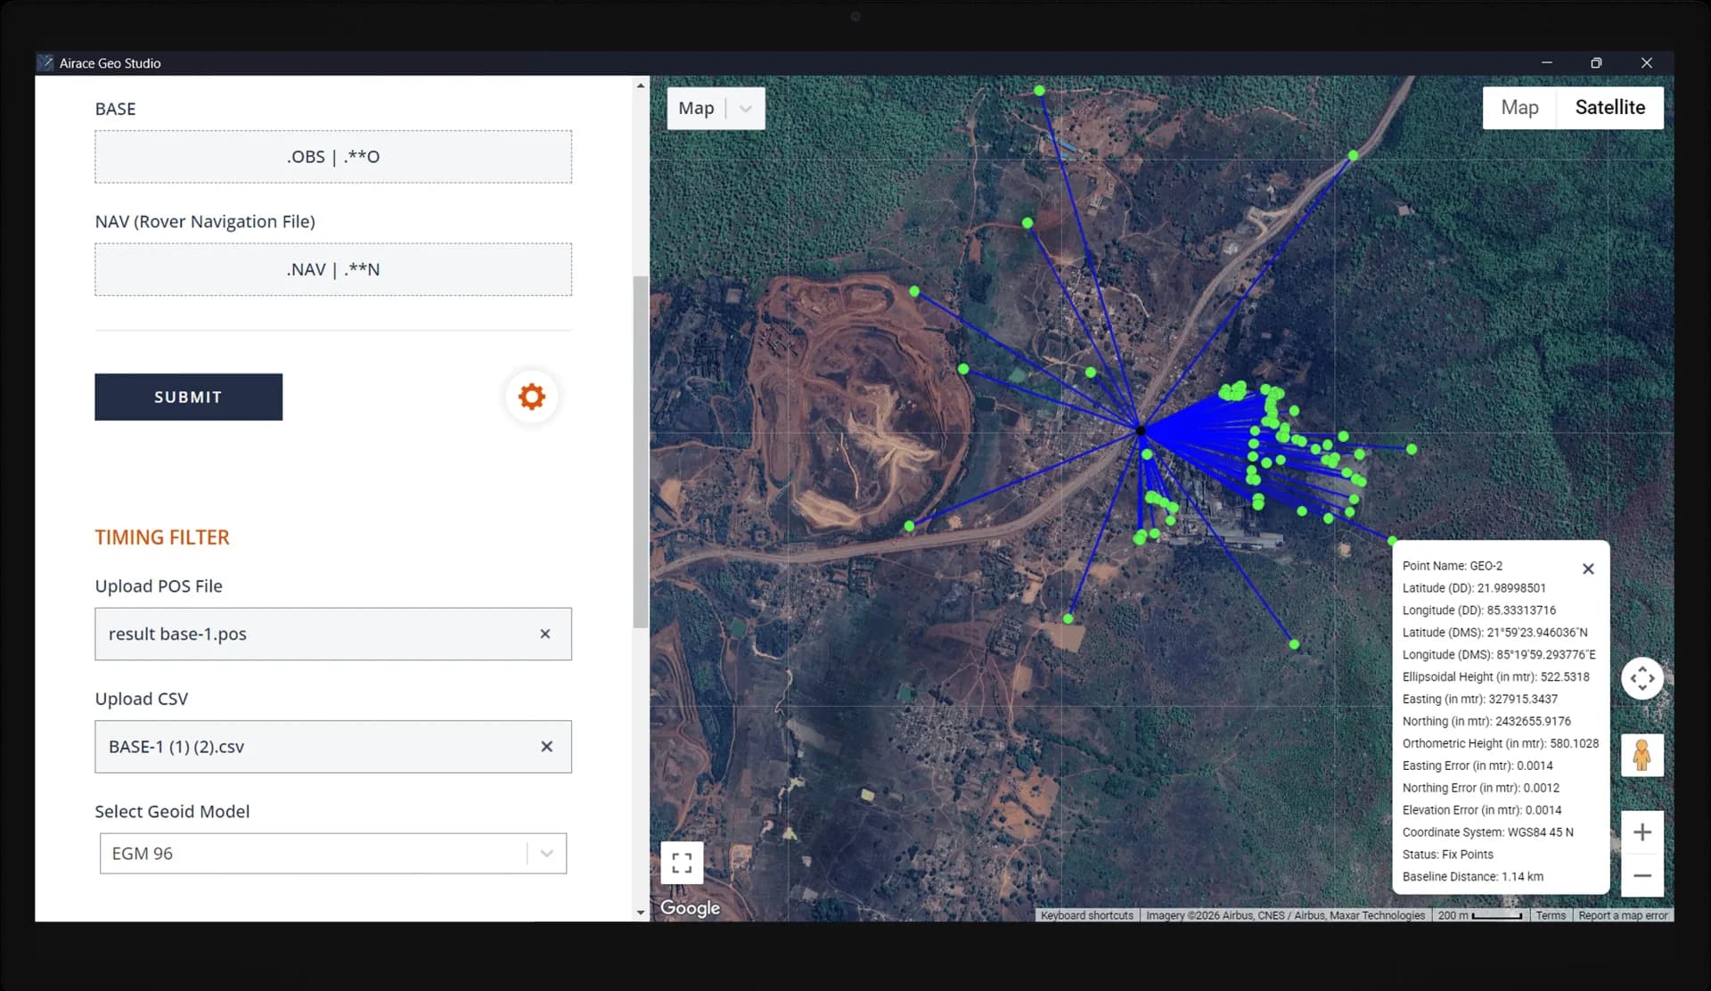Click the 'Orthometric Height (in mtr): 580.1028' line
Viewport: 1711px width, 991px height.
coord(1501,743)
